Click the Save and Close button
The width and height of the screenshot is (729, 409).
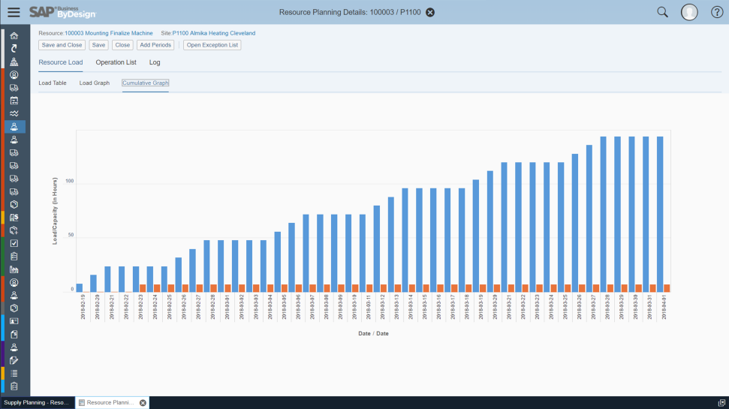(x=62, y=45)
